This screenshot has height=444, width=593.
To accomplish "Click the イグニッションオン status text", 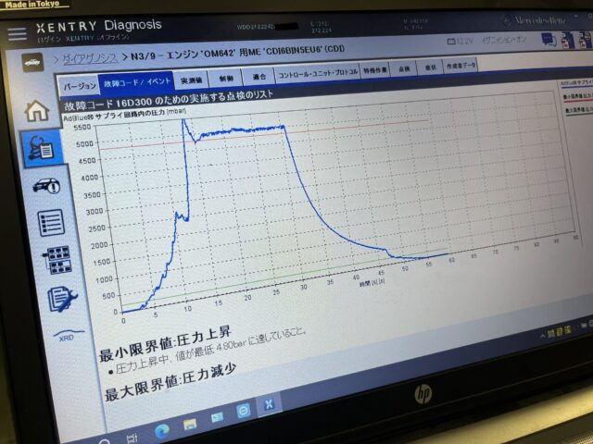I will click(504, 40).
